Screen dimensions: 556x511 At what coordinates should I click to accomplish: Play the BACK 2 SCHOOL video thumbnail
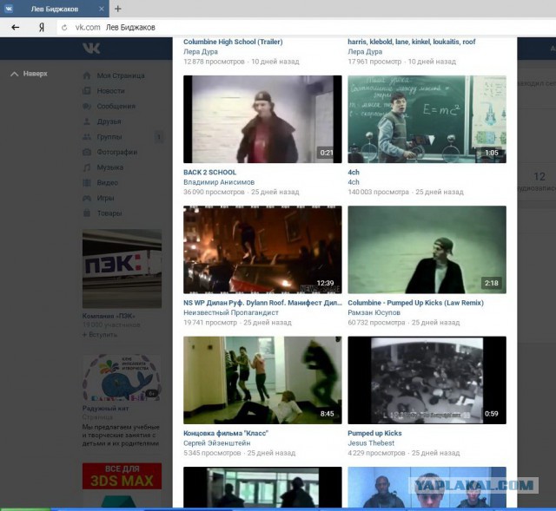click(262, 119)
